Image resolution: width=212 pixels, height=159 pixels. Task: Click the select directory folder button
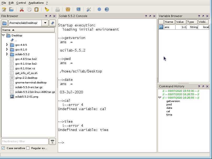[4, 23]
